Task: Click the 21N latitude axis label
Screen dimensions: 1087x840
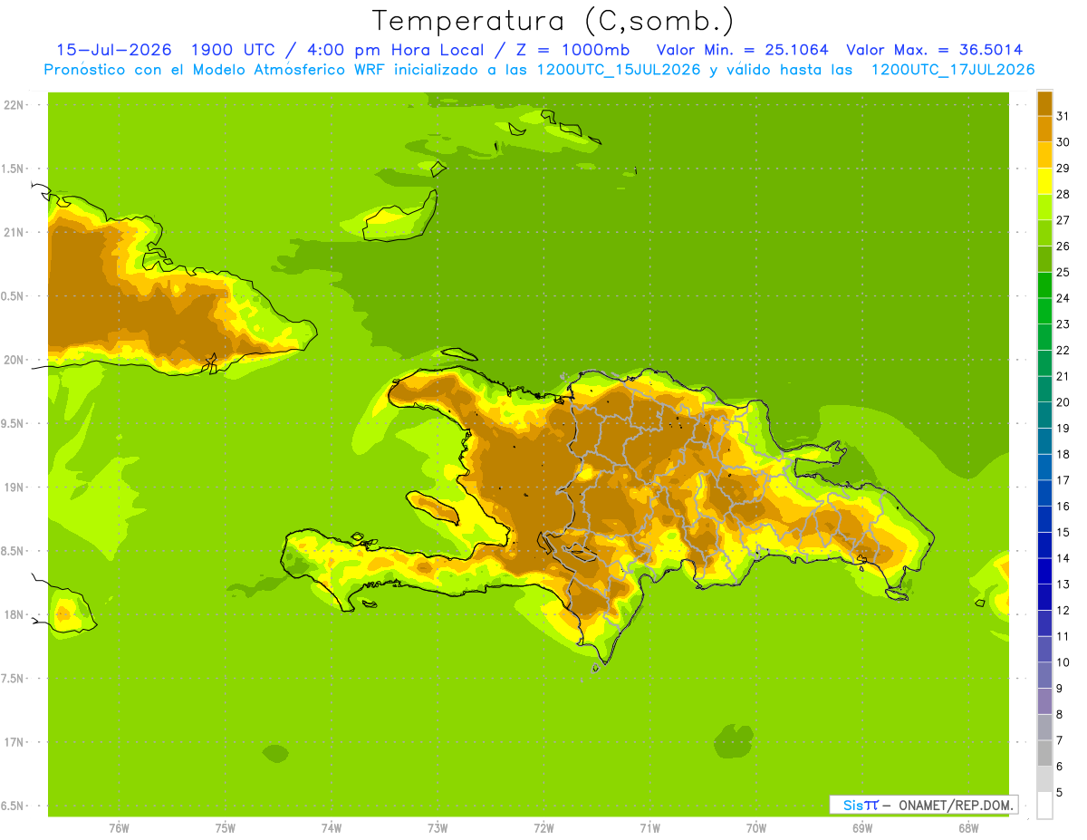Action: [x=15, y=232]
